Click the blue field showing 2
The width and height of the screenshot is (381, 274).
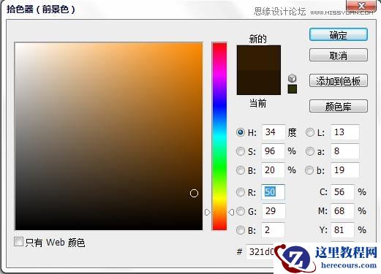click(x=273, y=230)
